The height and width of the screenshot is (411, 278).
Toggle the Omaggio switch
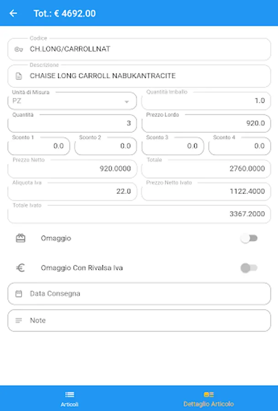pyautogui.click(x=249, y=238)
